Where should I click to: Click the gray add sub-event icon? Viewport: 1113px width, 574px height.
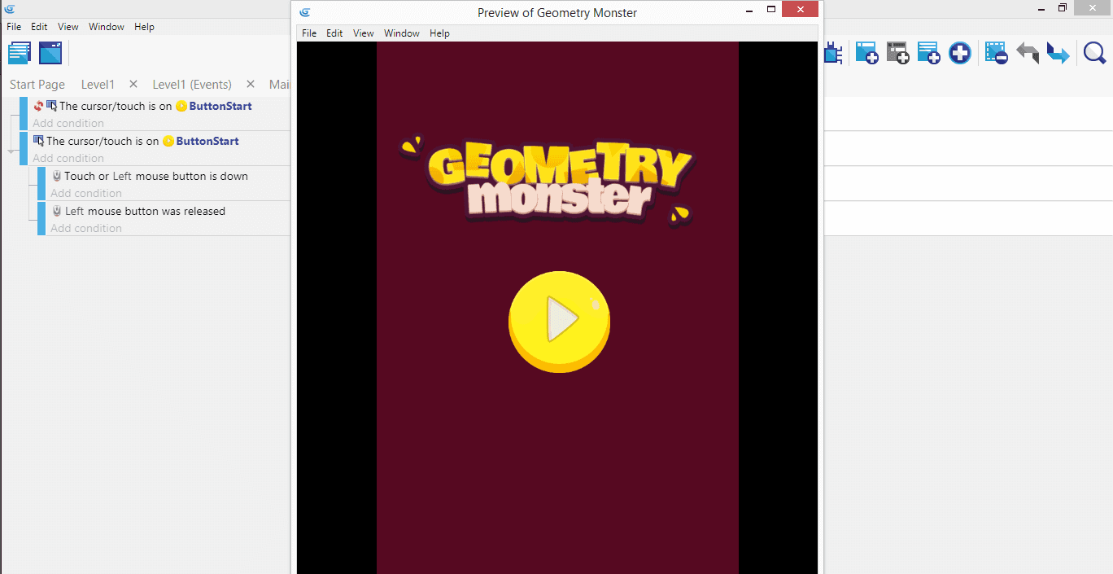coord(897,54)
